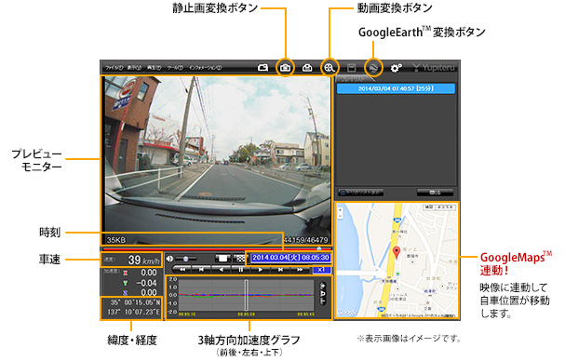This screenshot has height=361, width=565.
Task: Click the rewind button
Action: click(182, 270)
